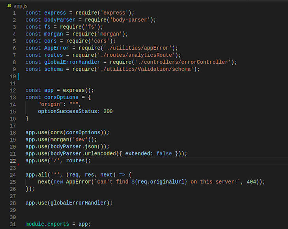
Task: Click the next parameter on line 24
Action: click(107, 175)
